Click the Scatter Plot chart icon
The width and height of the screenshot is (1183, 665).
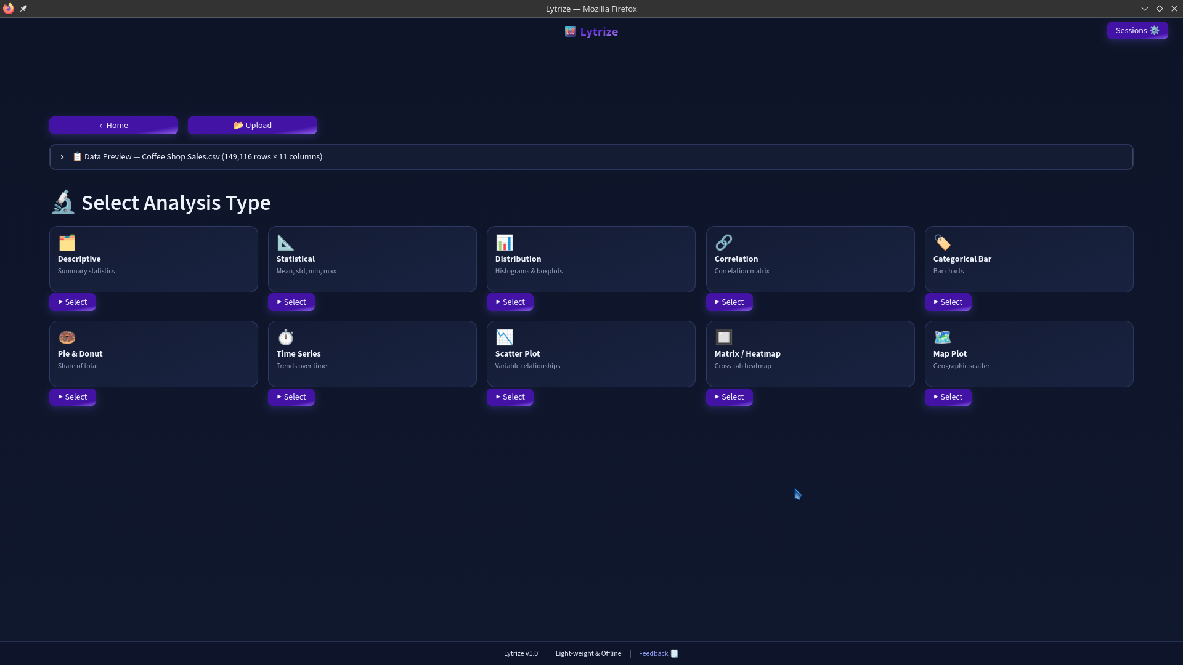(504, 337)
